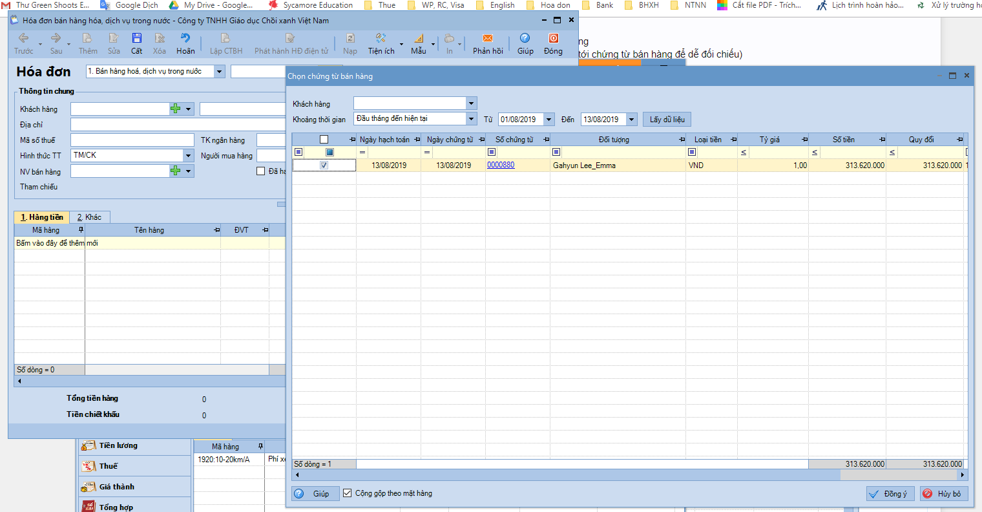Click the Mã số thuế input field

tap(132, 140)
